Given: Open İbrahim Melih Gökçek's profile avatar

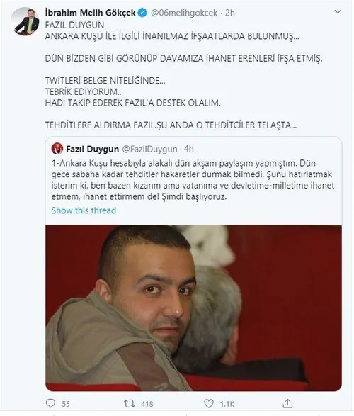Looking at the screenshot, I should pyautogui.click(x=25, y=21).
